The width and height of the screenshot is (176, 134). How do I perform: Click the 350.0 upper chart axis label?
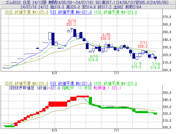coord(167,32)
